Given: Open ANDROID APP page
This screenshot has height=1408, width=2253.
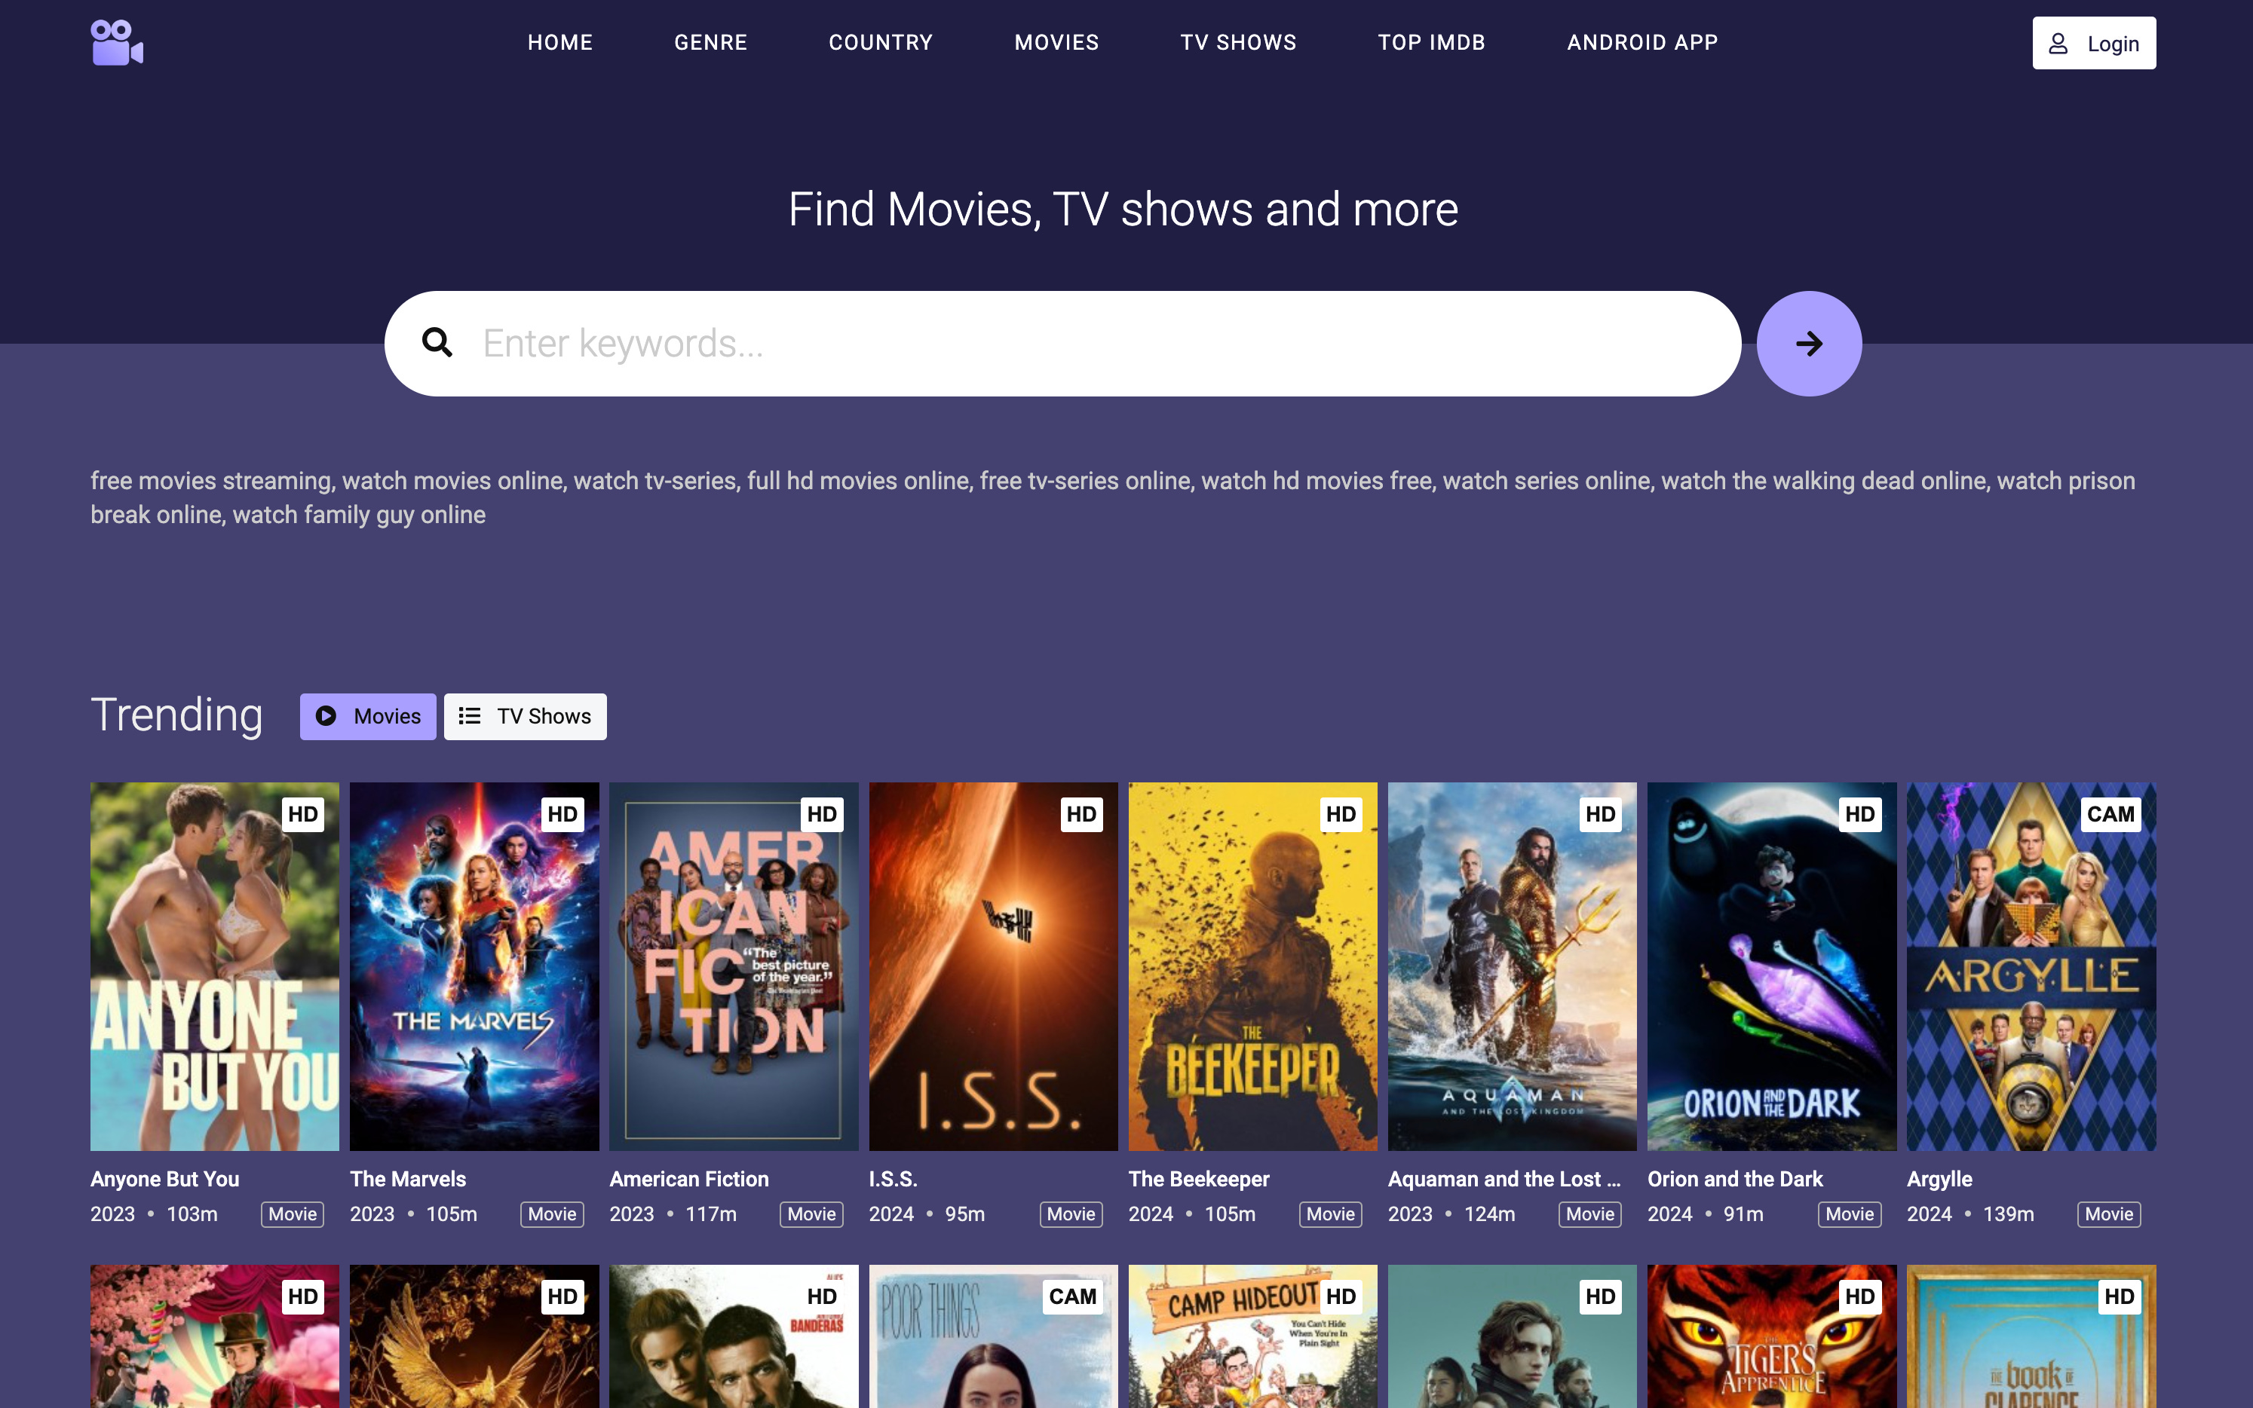Looking at the screenshot, I should coord(1642,43).
